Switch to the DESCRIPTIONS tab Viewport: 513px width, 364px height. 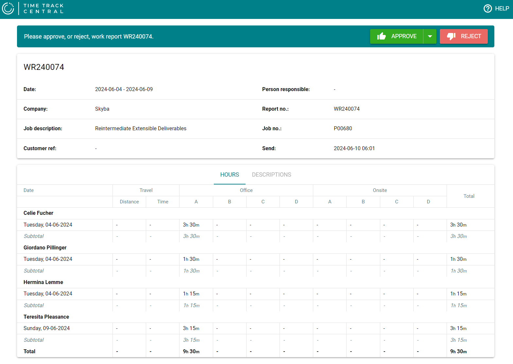(271, 175)
